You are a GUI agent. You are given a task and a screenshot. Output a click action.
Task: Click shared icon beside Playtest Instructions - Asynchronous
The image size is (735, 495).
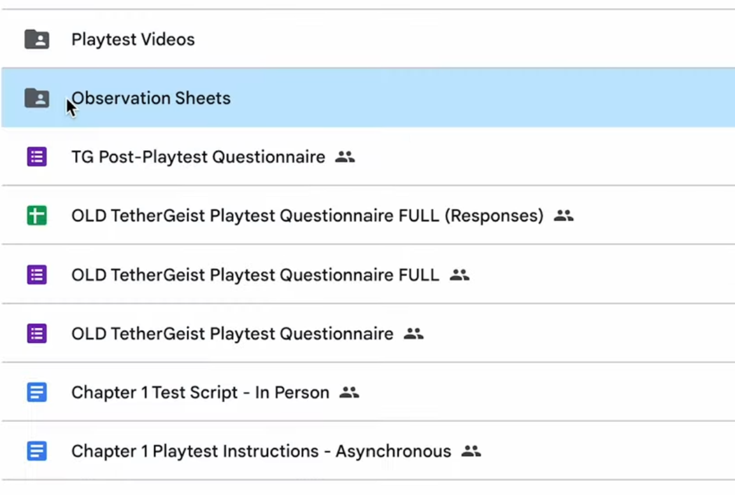coord(471,451)
